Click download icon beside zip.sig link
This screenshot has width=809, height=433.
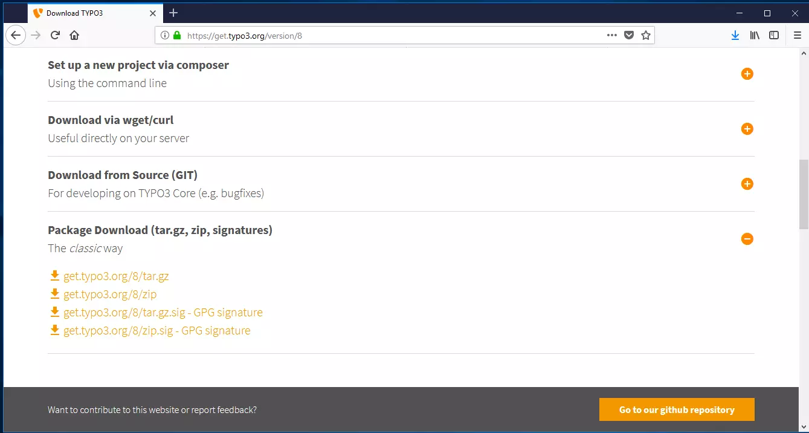[54, 330]
